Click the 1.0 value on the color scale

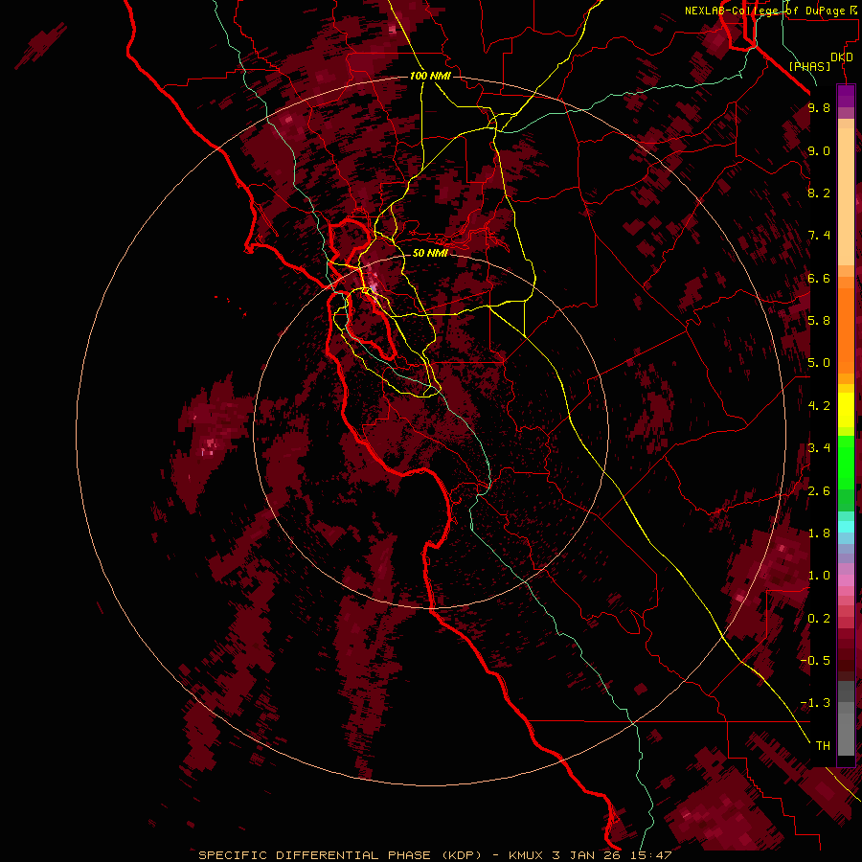819,576
